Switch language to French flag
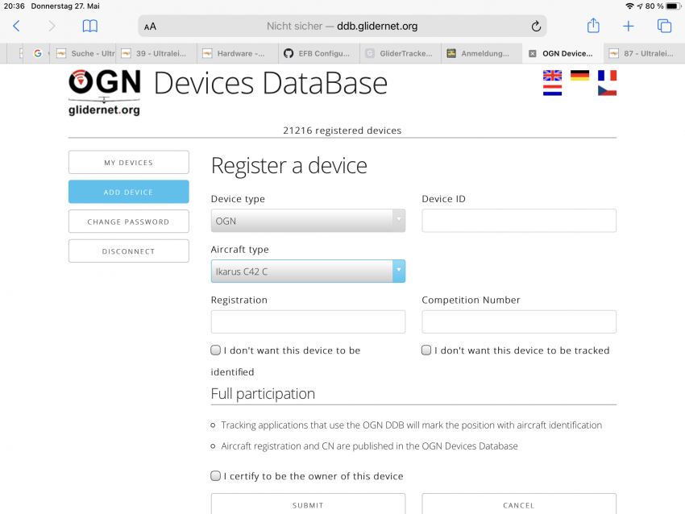The width and height of the screenshot is (685, 514). click(608, 76)
